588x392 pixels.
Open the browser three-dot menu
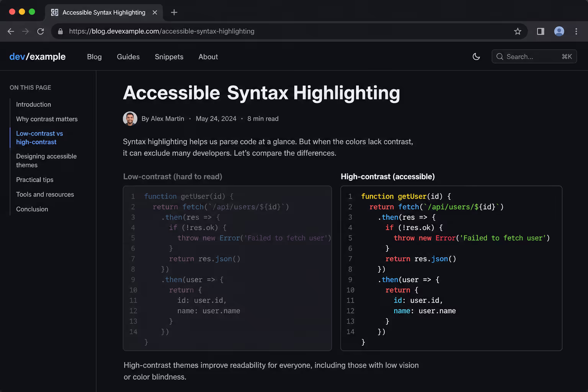[x=576, y=31]
